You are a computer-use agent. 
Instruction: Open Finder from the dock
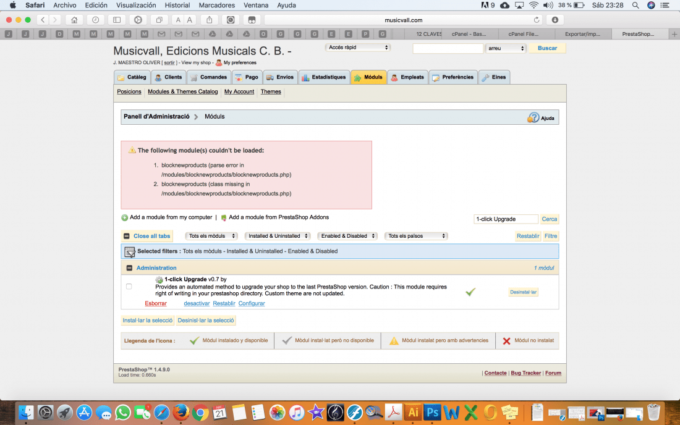[27, 412]
